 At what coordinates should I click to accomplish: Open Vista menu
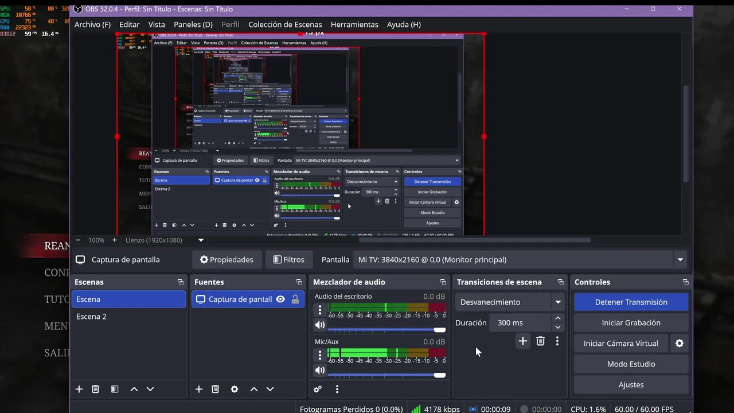click(x=157, y=25)
